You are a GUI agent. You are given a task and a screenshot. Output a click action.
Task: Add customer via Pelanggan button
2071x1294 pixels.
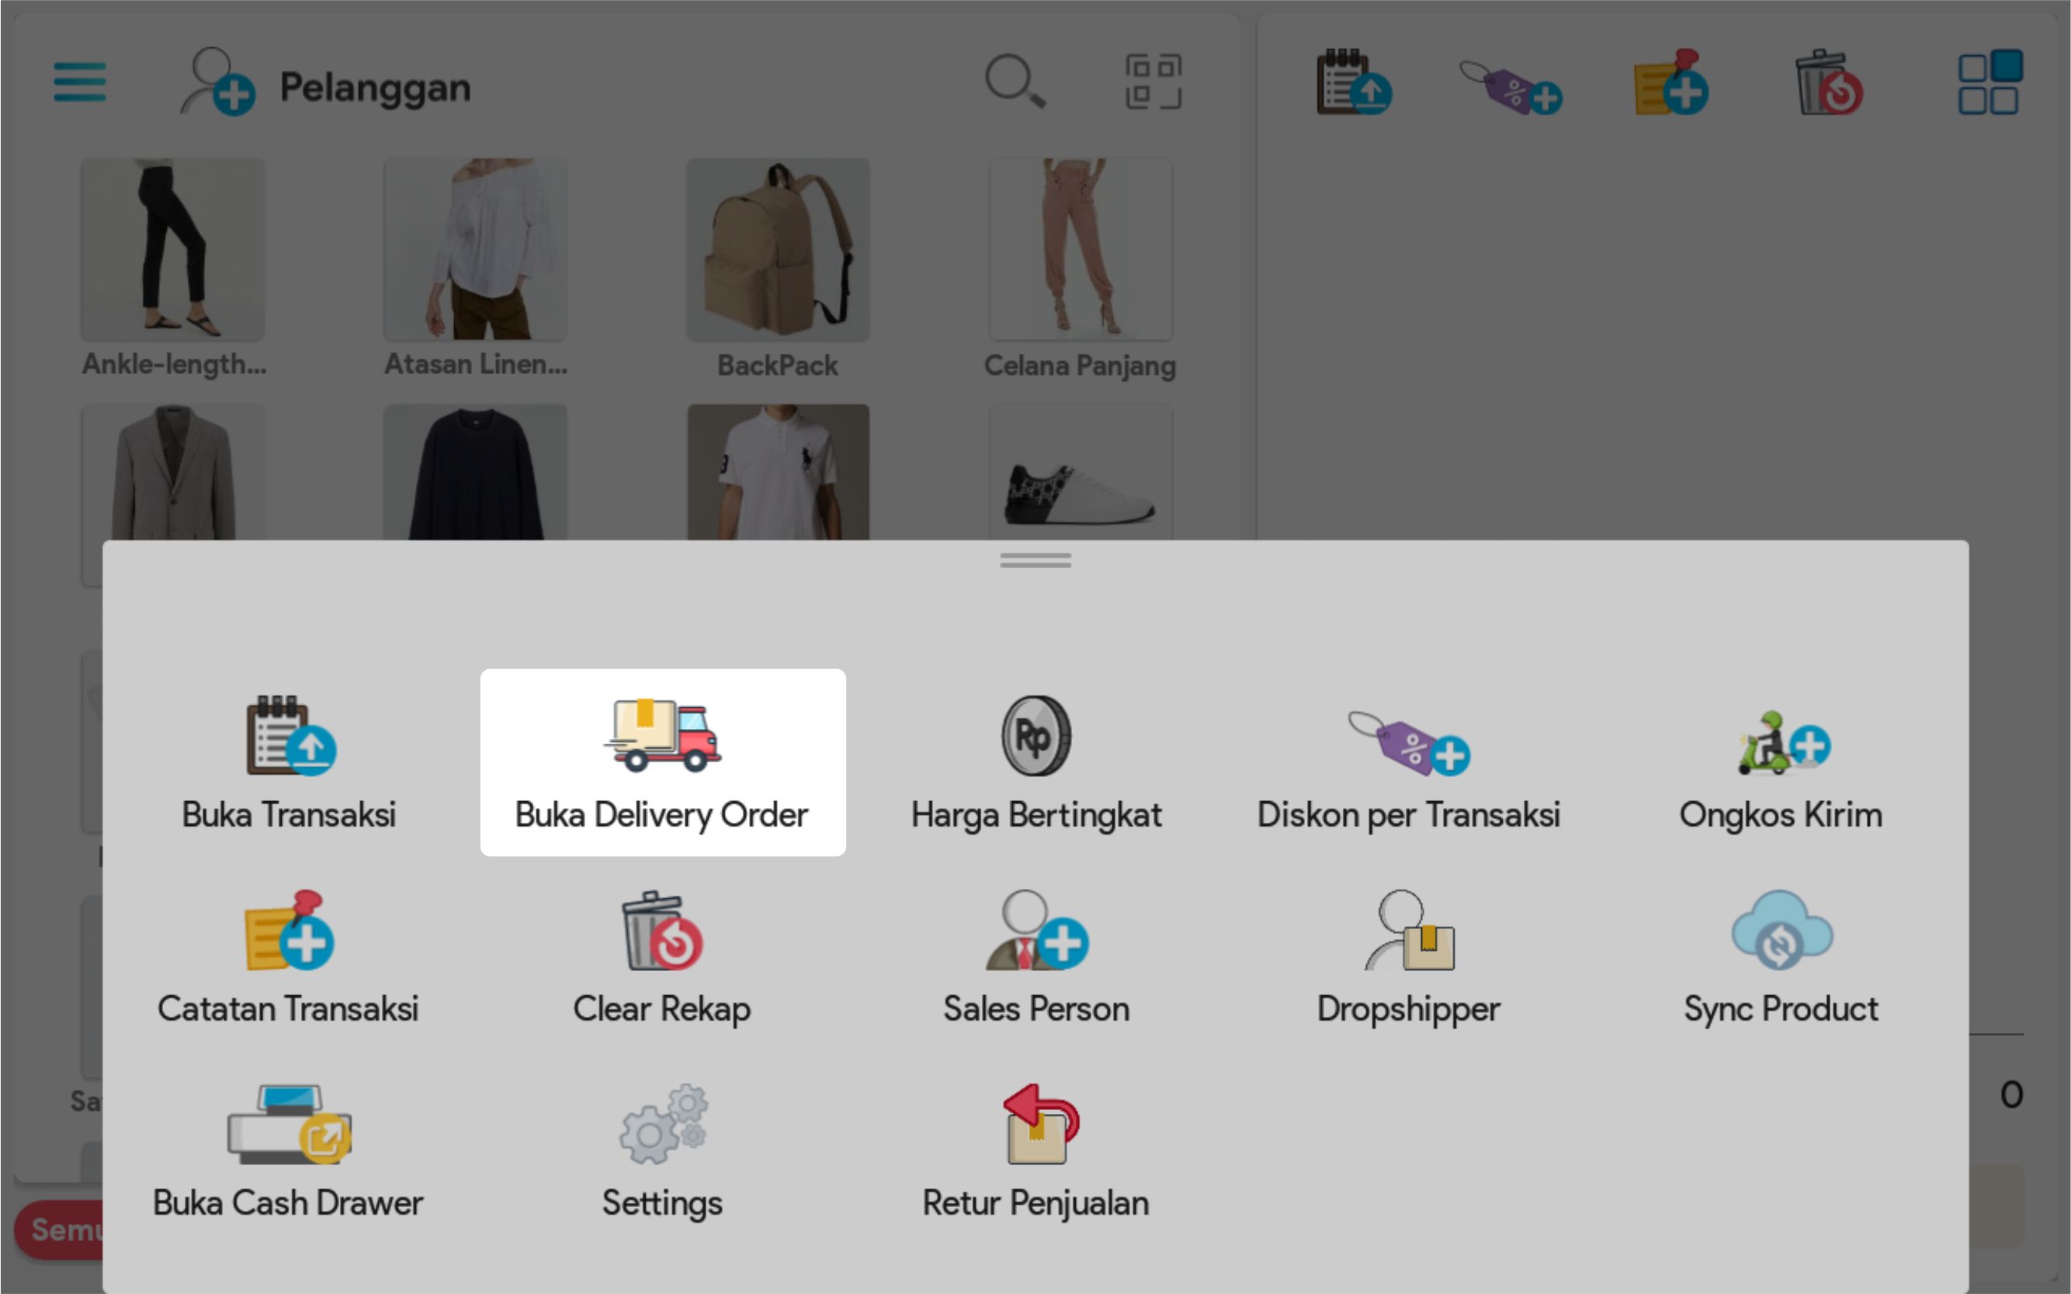[325, 84]
